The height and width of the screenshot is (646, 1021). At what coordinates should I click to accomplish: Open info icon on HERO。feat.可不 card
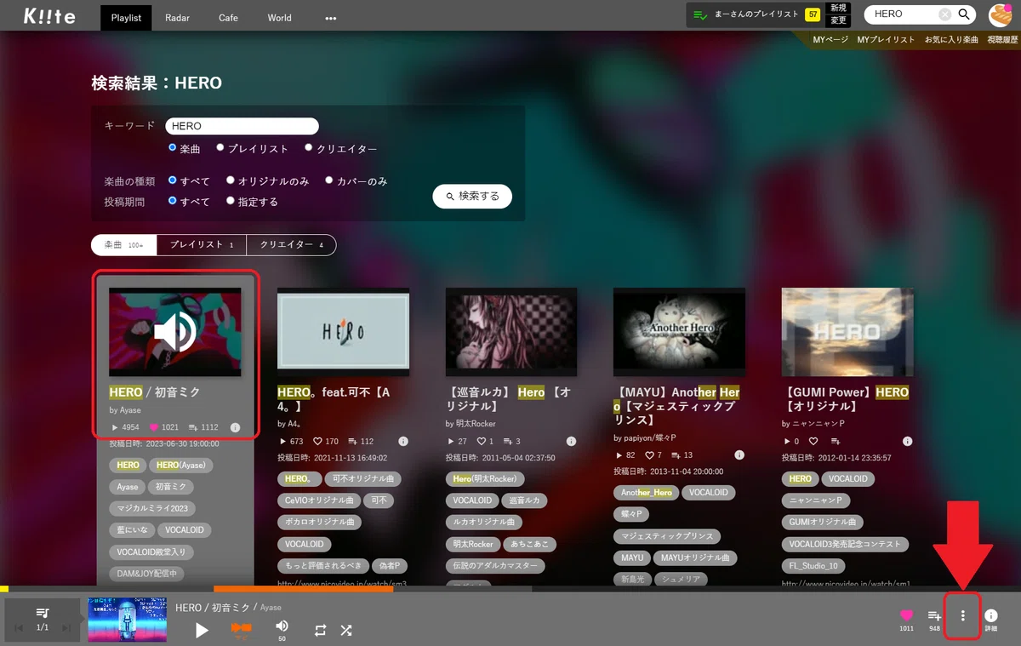[403, 441]
